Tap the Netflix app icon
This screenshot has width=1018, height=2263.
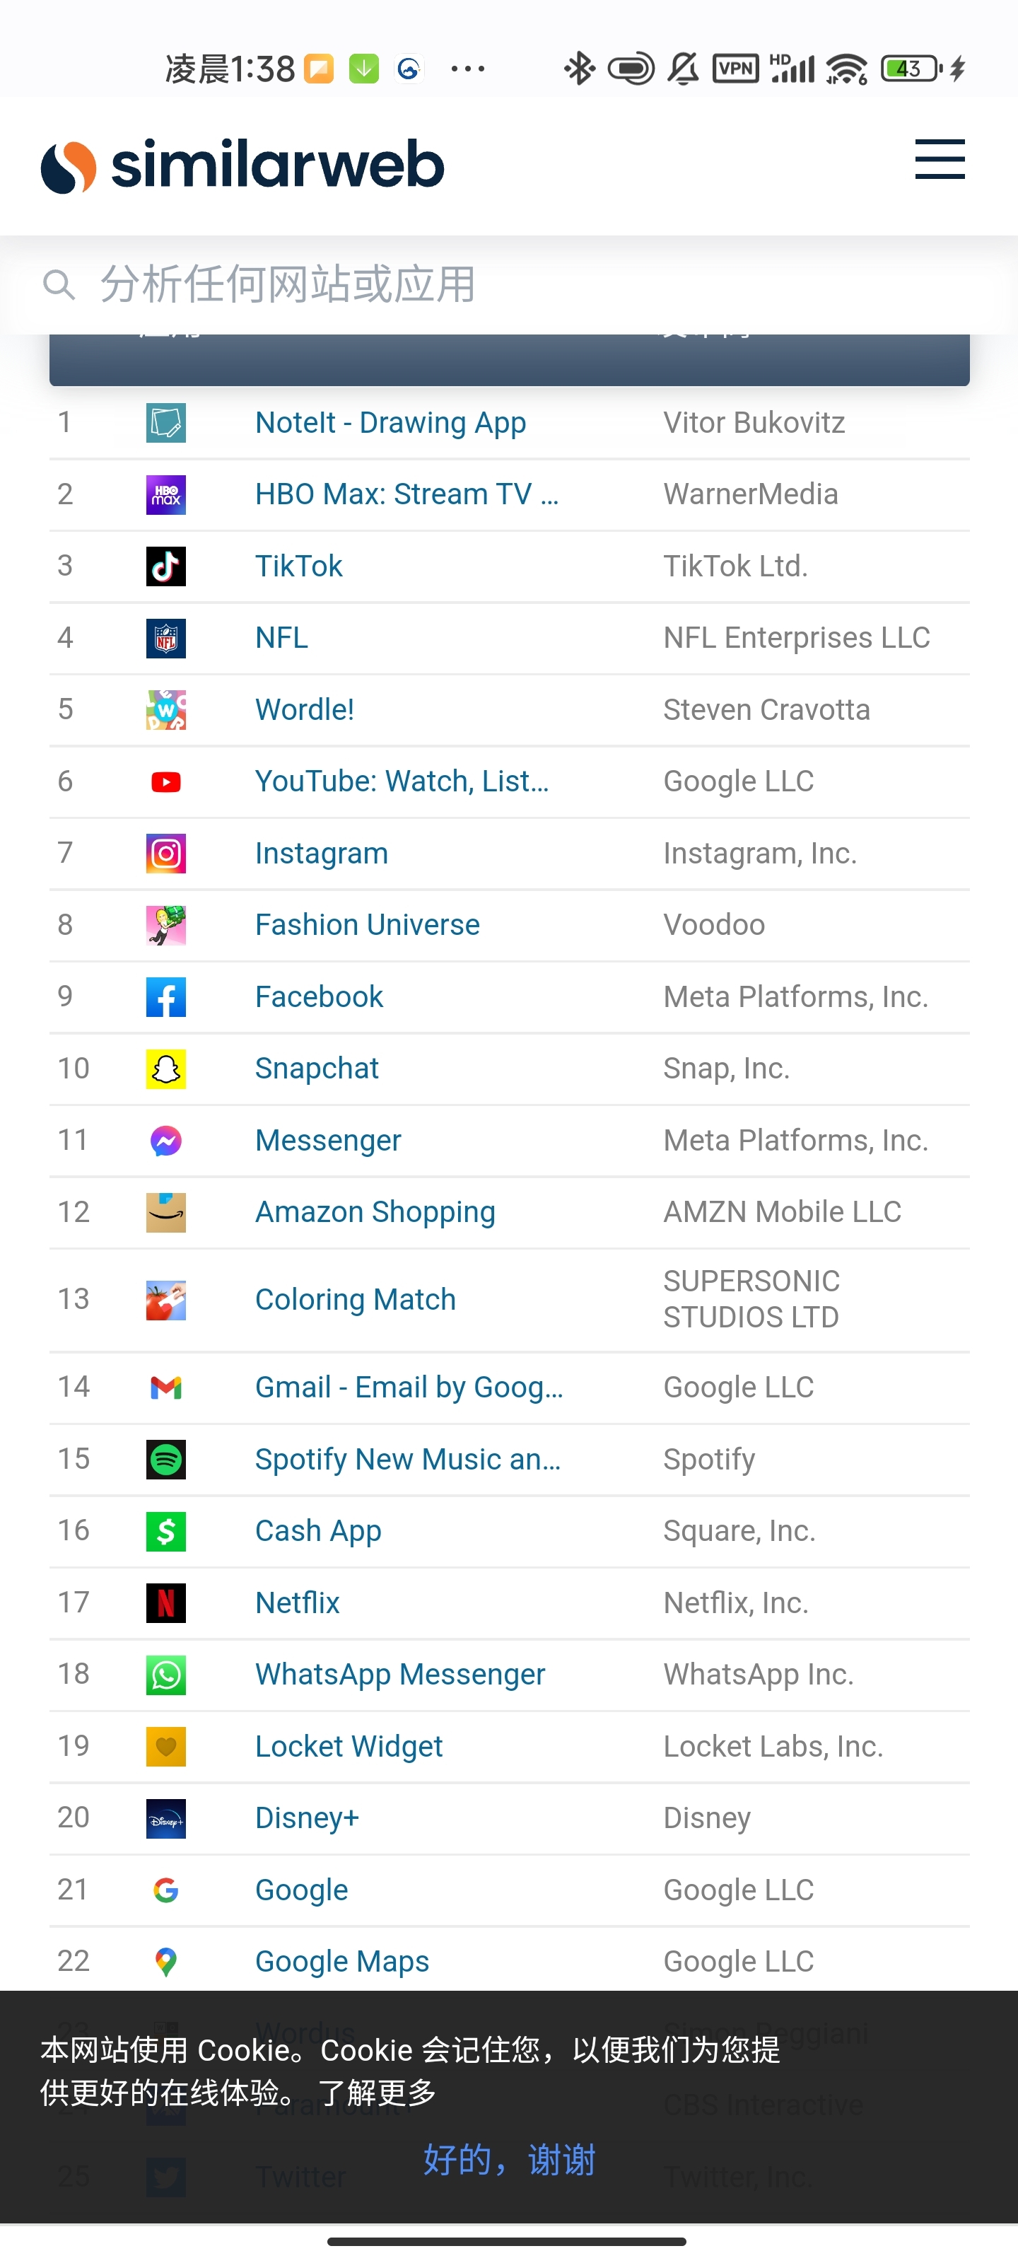click(166, 1602)
